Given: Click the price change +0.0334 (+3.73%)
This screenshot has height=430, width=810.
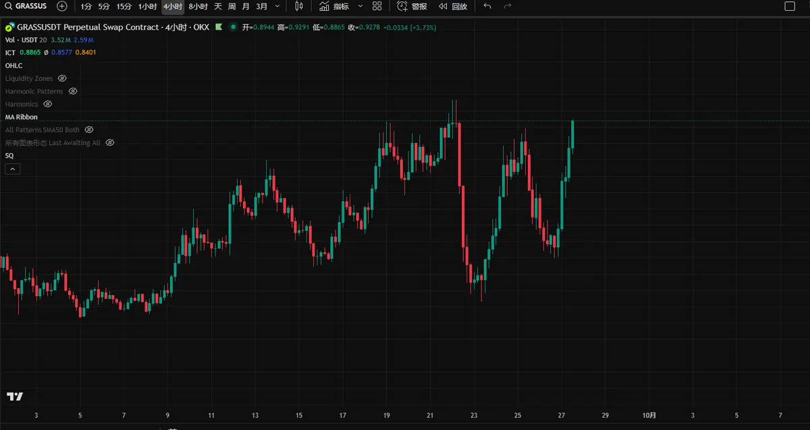Looking at the screenshot, I should pyautogui.click(x=410, y=27).
